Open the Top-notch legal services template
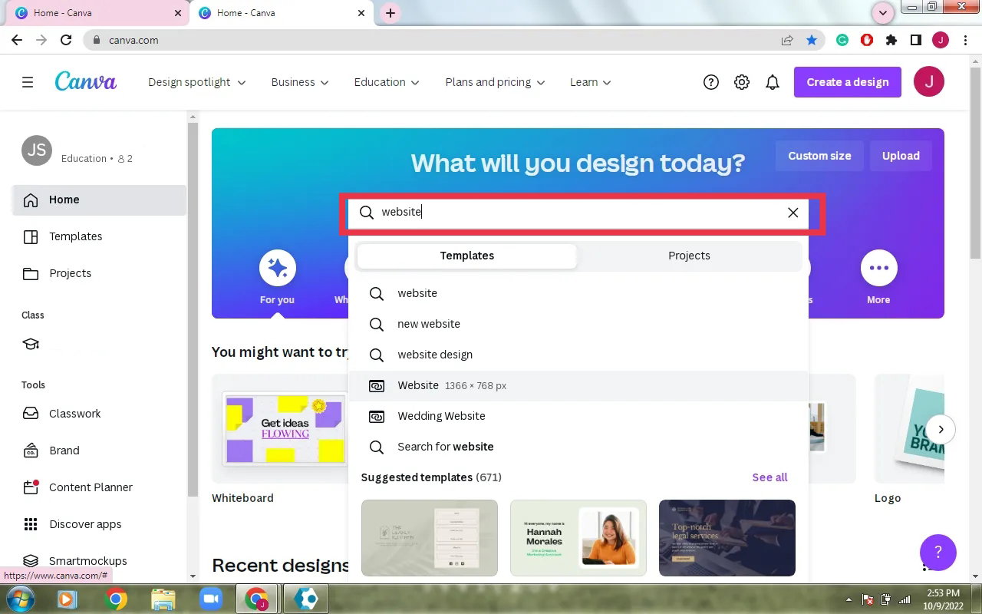This screenshot has height=614, width=982. point(727,538)
